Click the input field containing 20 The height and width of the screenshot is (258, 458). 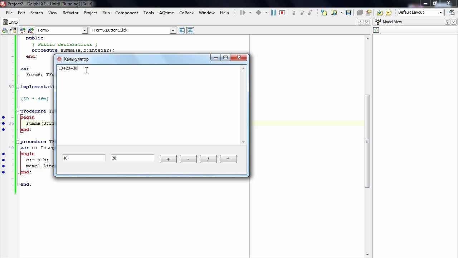tap(132, 158)
